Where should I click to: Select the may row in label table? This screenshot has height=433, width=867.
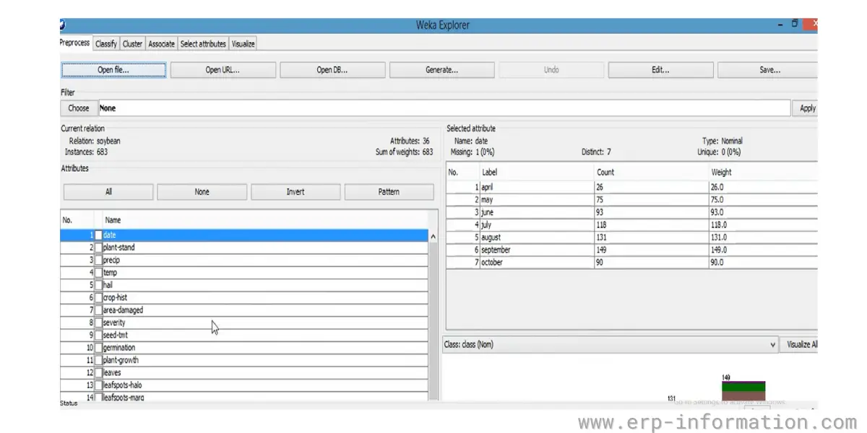(x=632, y=200)
